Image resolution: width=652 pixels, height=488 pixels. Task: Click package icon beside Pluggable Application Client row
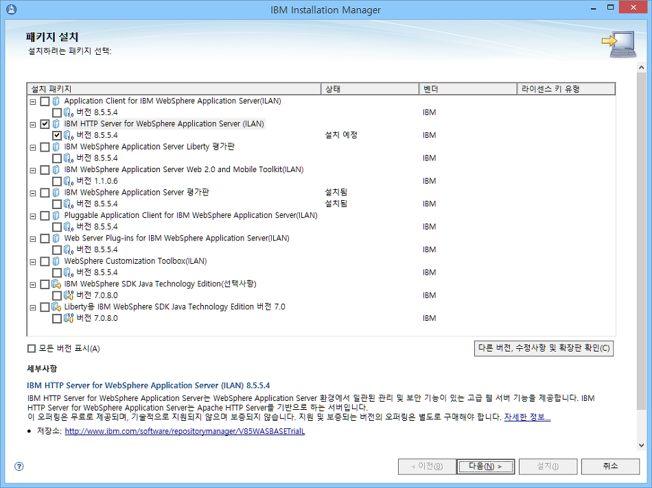[x=56, y=215]
